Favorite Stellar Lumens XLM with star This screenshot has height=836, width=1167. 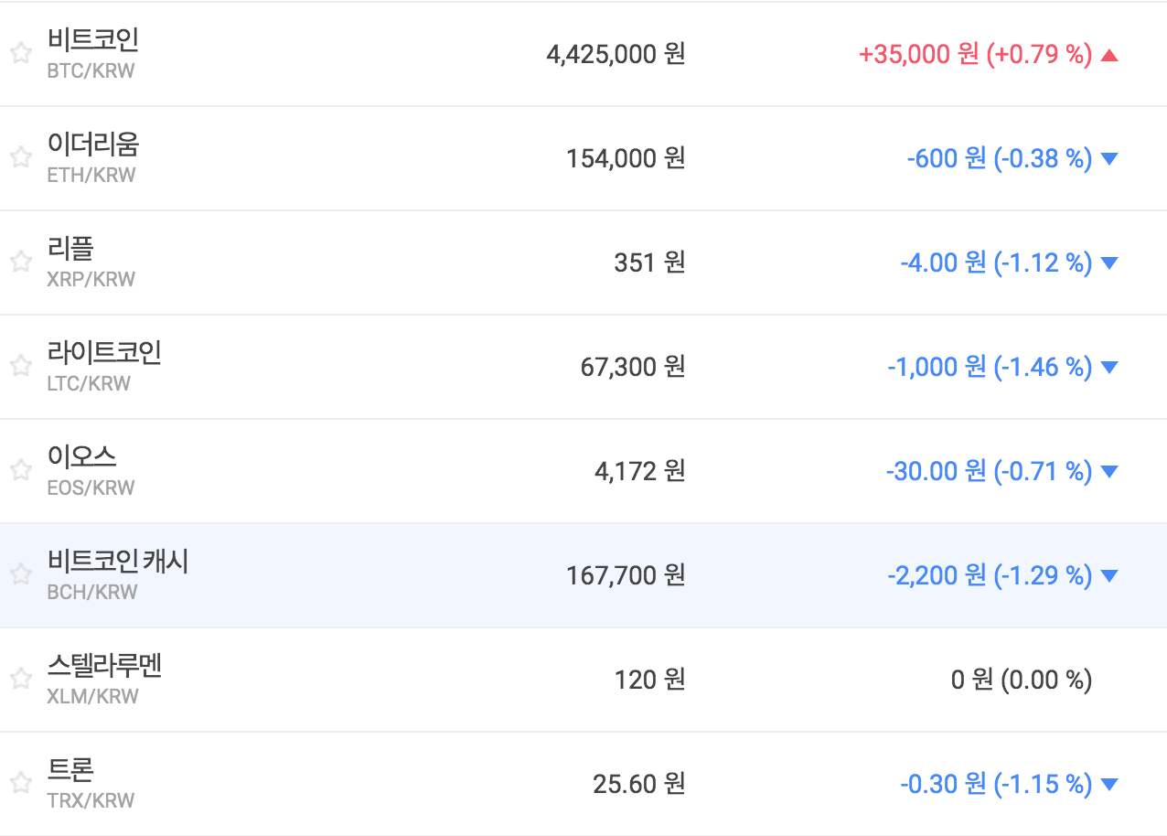(21, 679)
